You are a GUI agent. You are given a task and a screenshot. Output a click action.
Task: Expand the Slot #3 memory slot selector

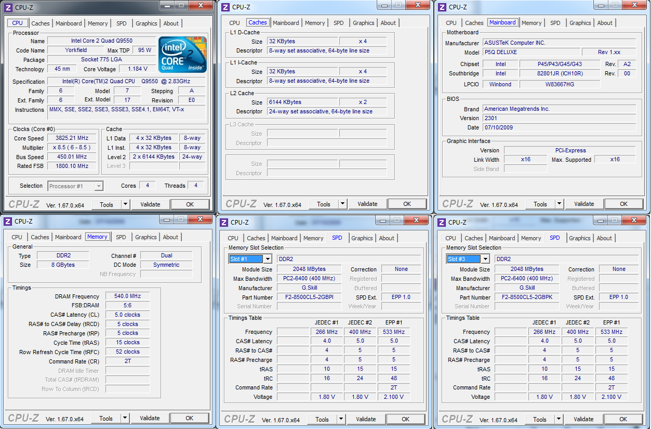[485, 259]
